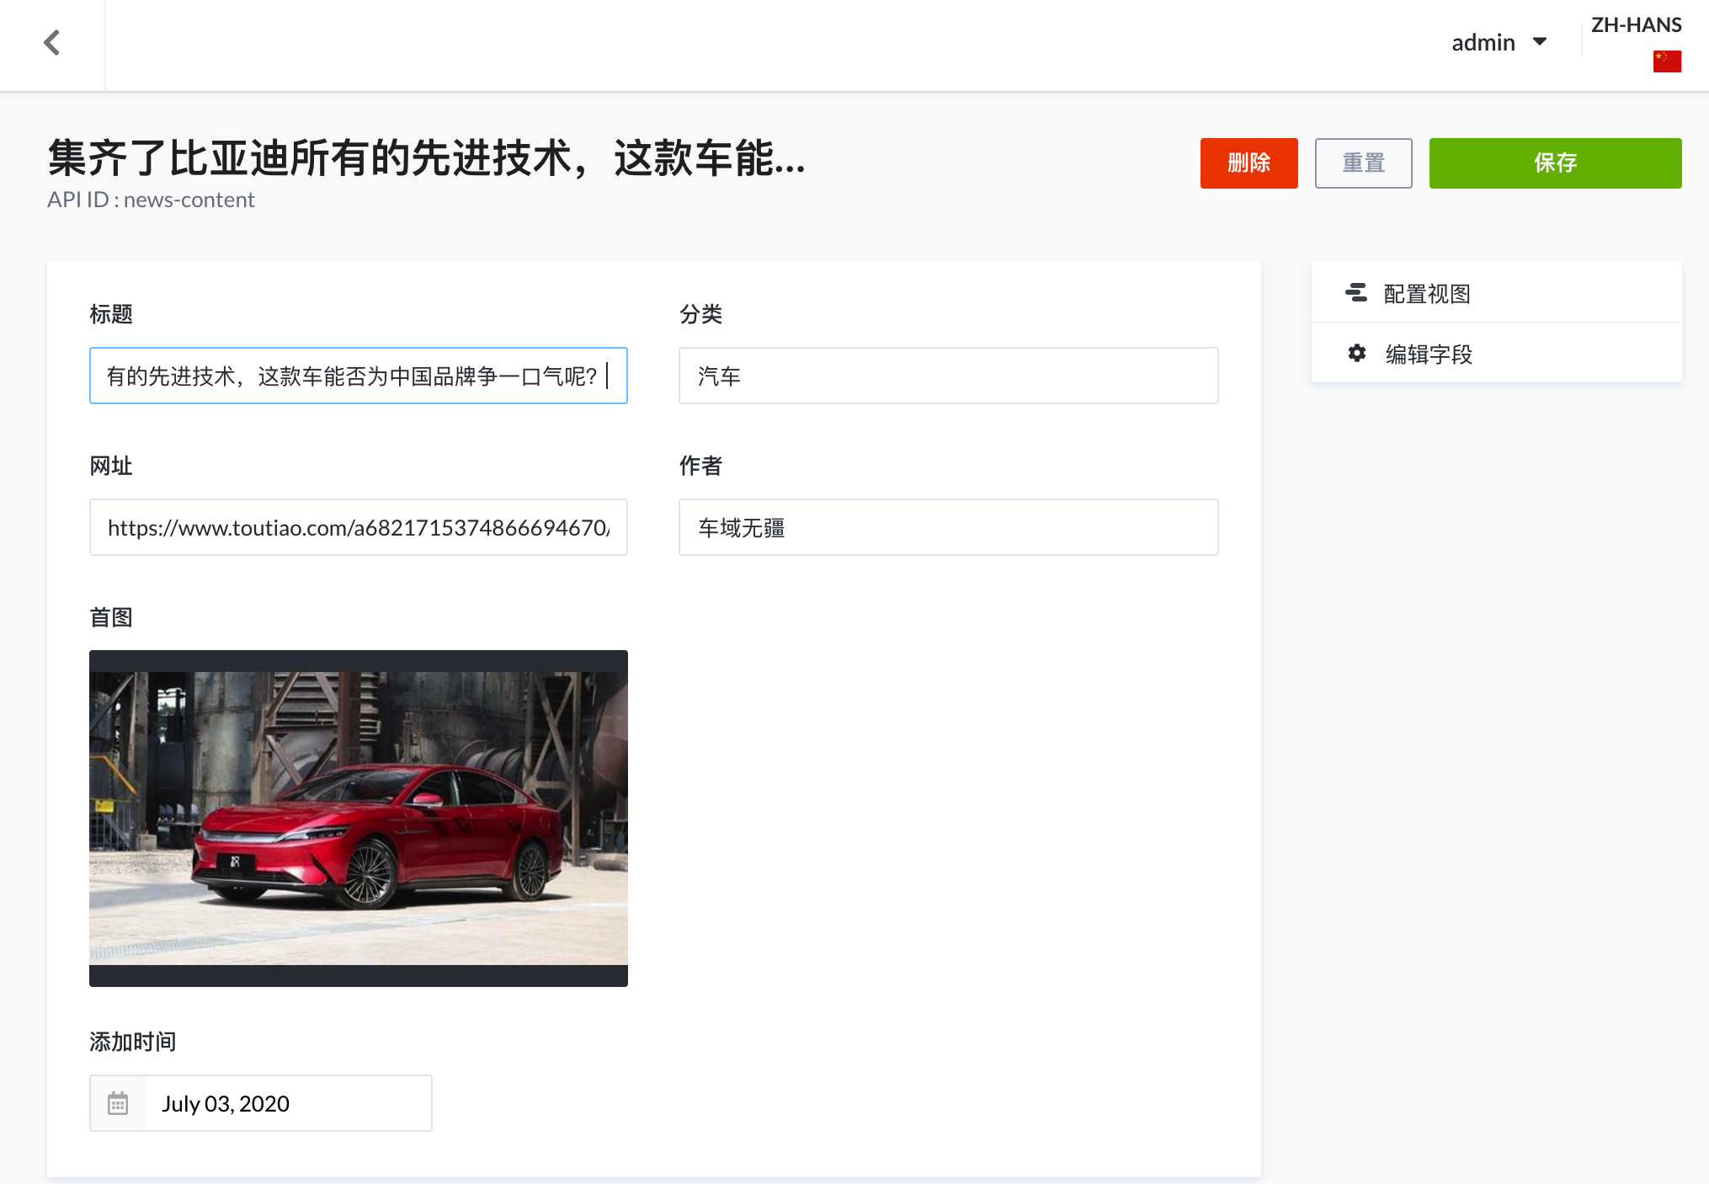The height and width of the screenshot is (1184, 1709).
Task: Click the layout icon next to 配置视图
Action: click(x=1355, y=293)
